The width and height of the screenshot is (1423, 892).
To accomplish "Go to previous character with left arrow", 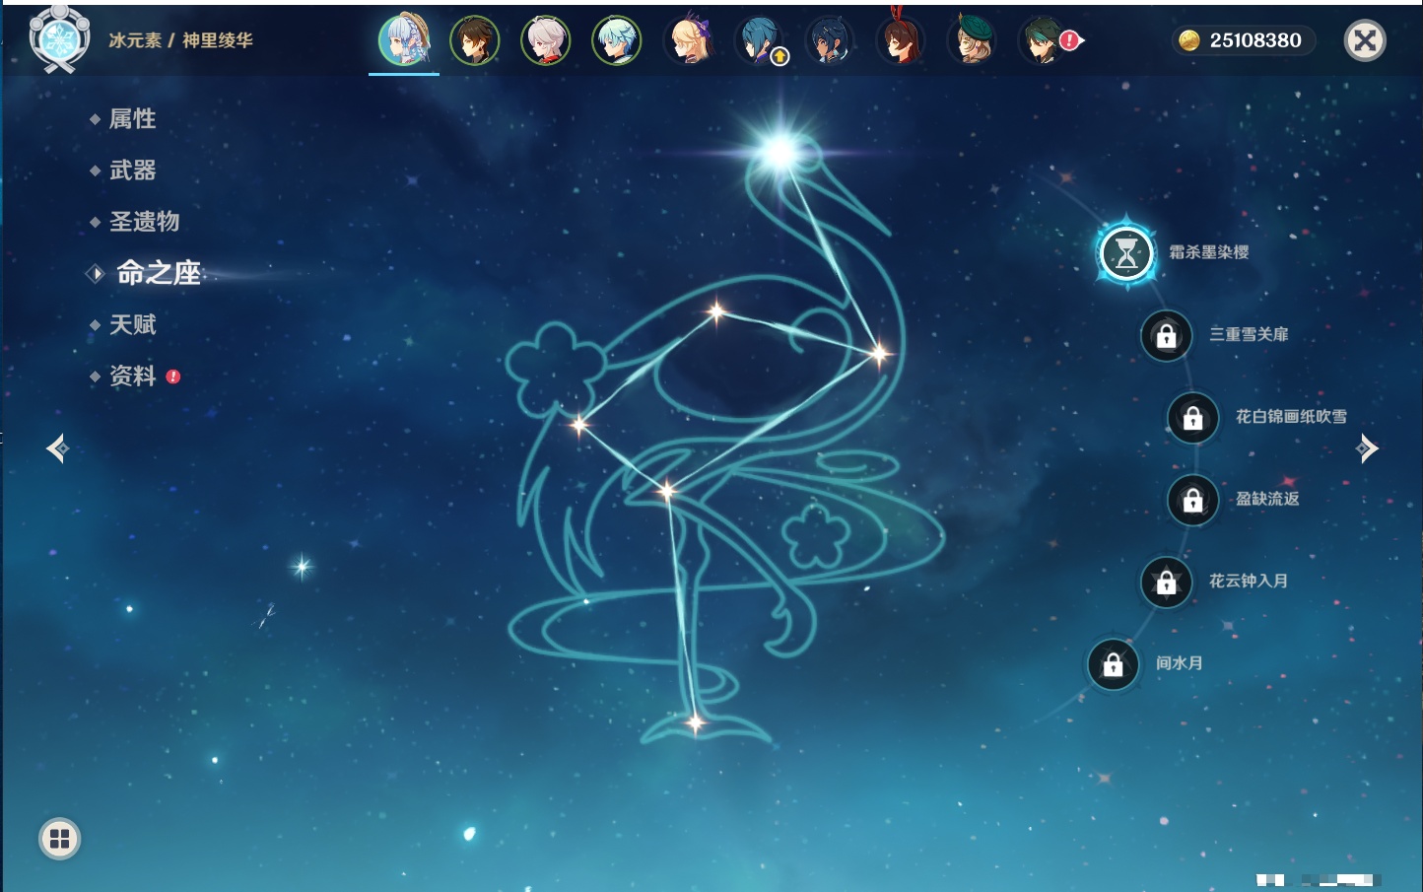I will click(57, 448).
